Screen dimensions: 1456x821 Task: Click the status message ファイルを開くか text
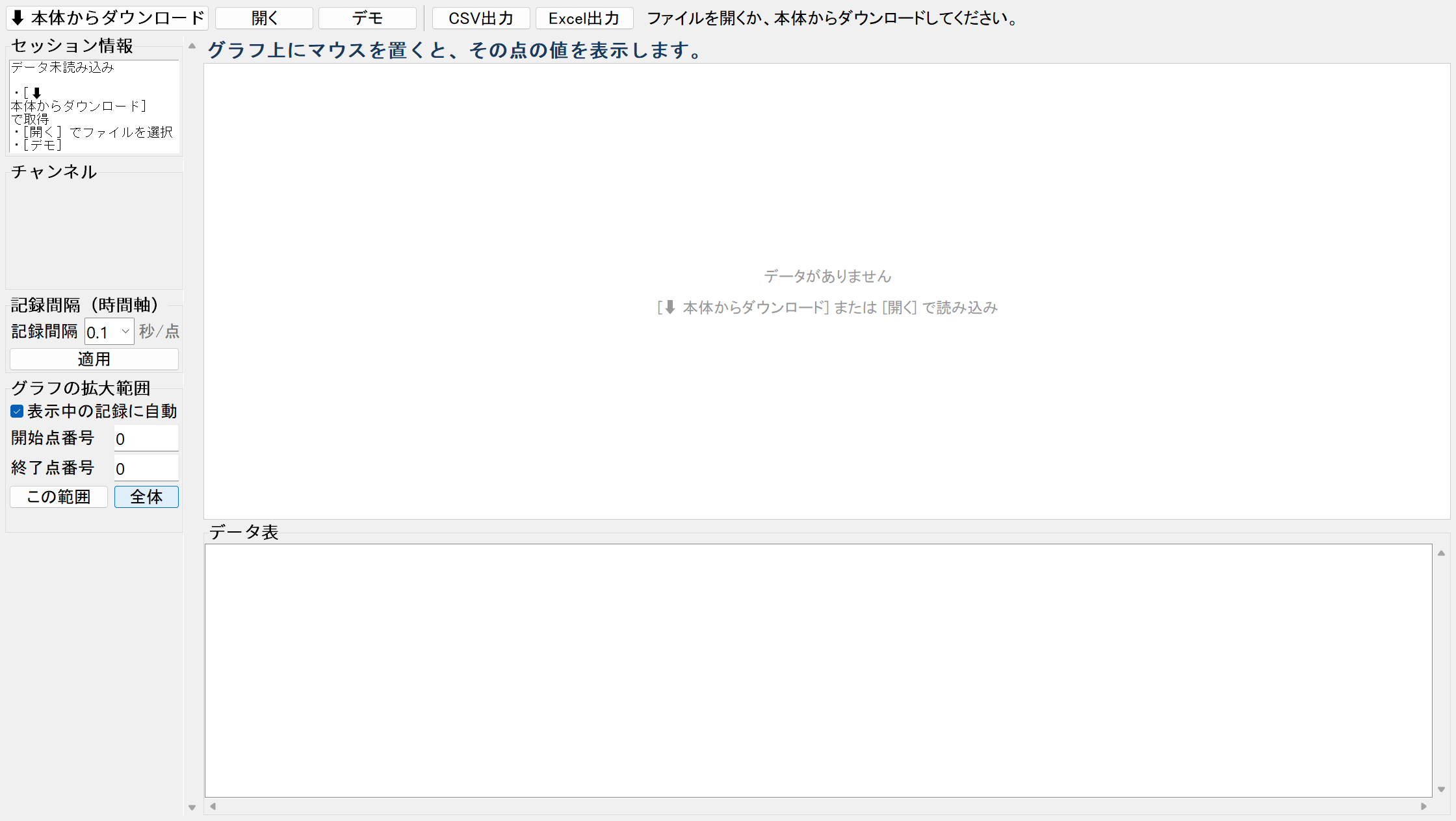point(833,18)
